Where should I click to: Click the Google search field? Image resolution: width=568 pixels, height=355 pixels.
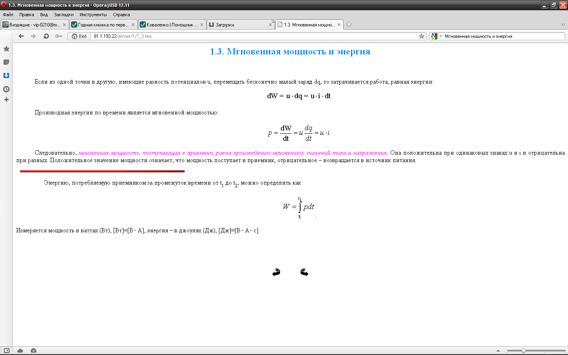click(x=504, y=36)
